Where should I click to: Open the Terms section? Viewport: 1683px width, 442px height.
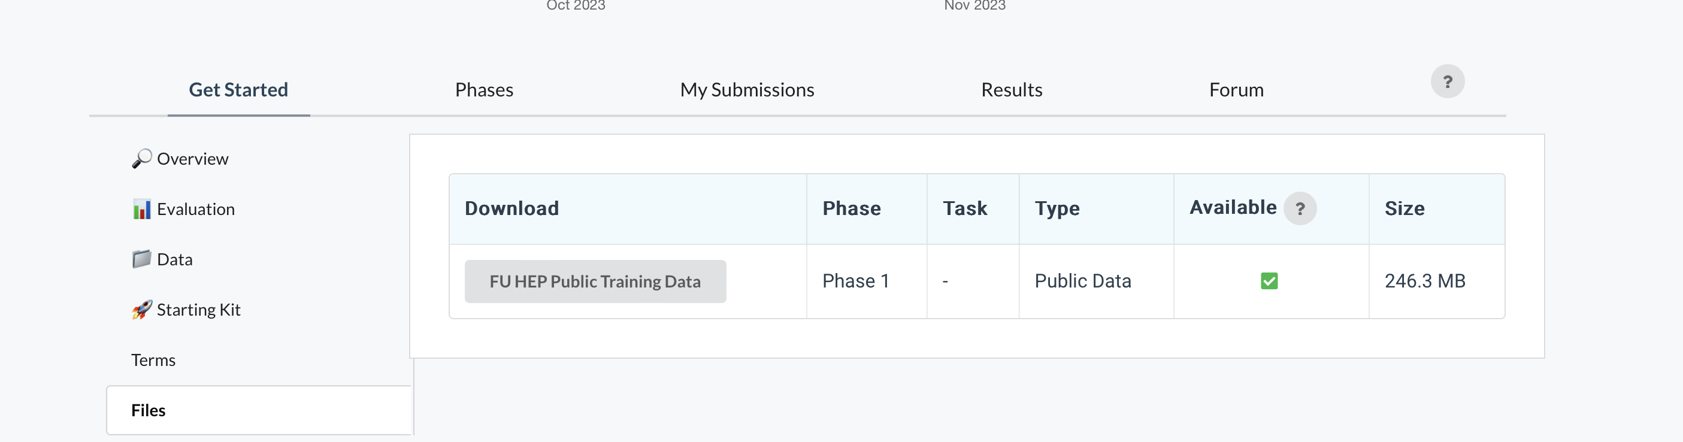click(x=153, y=359)
